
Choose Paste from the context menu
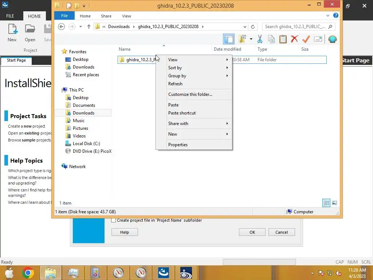(x=194, y=105)
